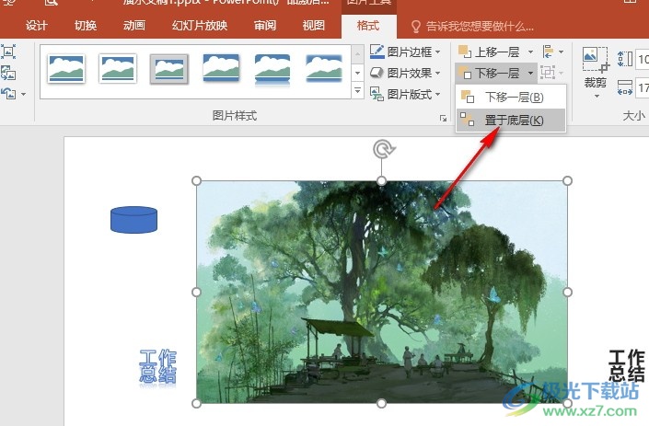Image resolution: width=649 pixels, height=426 pixels.
Task: Click the picture height input field
Action: click(x=642, y=59)
